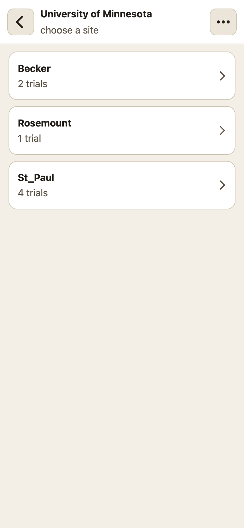Tap the chevron arrow on St_Paul row
Image resolution: width=244 pixels, height=528 pixels.
pyautogui.click(x=222, y=185)
